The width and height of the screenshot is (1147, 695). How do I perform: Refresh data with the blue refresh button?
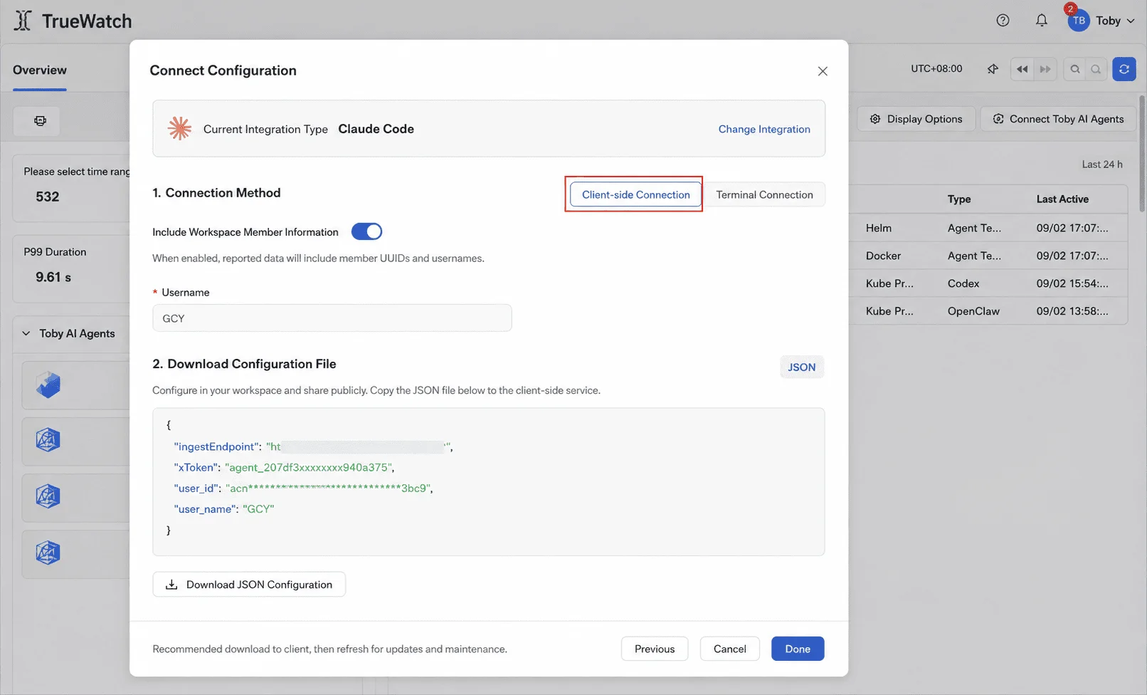pyautogui.click(x=1124, y=69)
